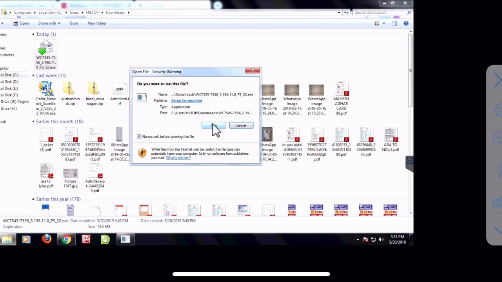Select the AmrHindi.ttf font file
Screen dimensions: 502x282
tap(119, 93)
